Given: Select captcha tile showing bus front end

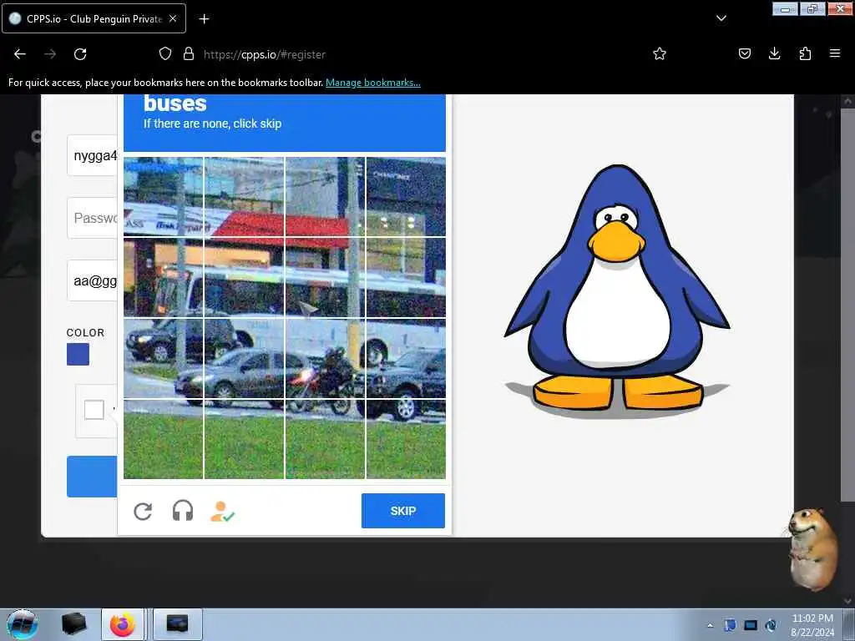Looking at the screenshot, I should pyautogui.click(x=163, y=278).
